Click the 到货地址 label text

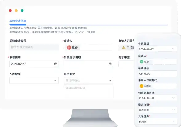pos(69,74)
